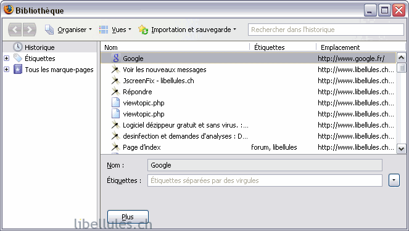Image resolution: width=409 pixels, height=231 pixels.
Task: Open the Importation et sauvegarde menu
Action: point(194,30)
